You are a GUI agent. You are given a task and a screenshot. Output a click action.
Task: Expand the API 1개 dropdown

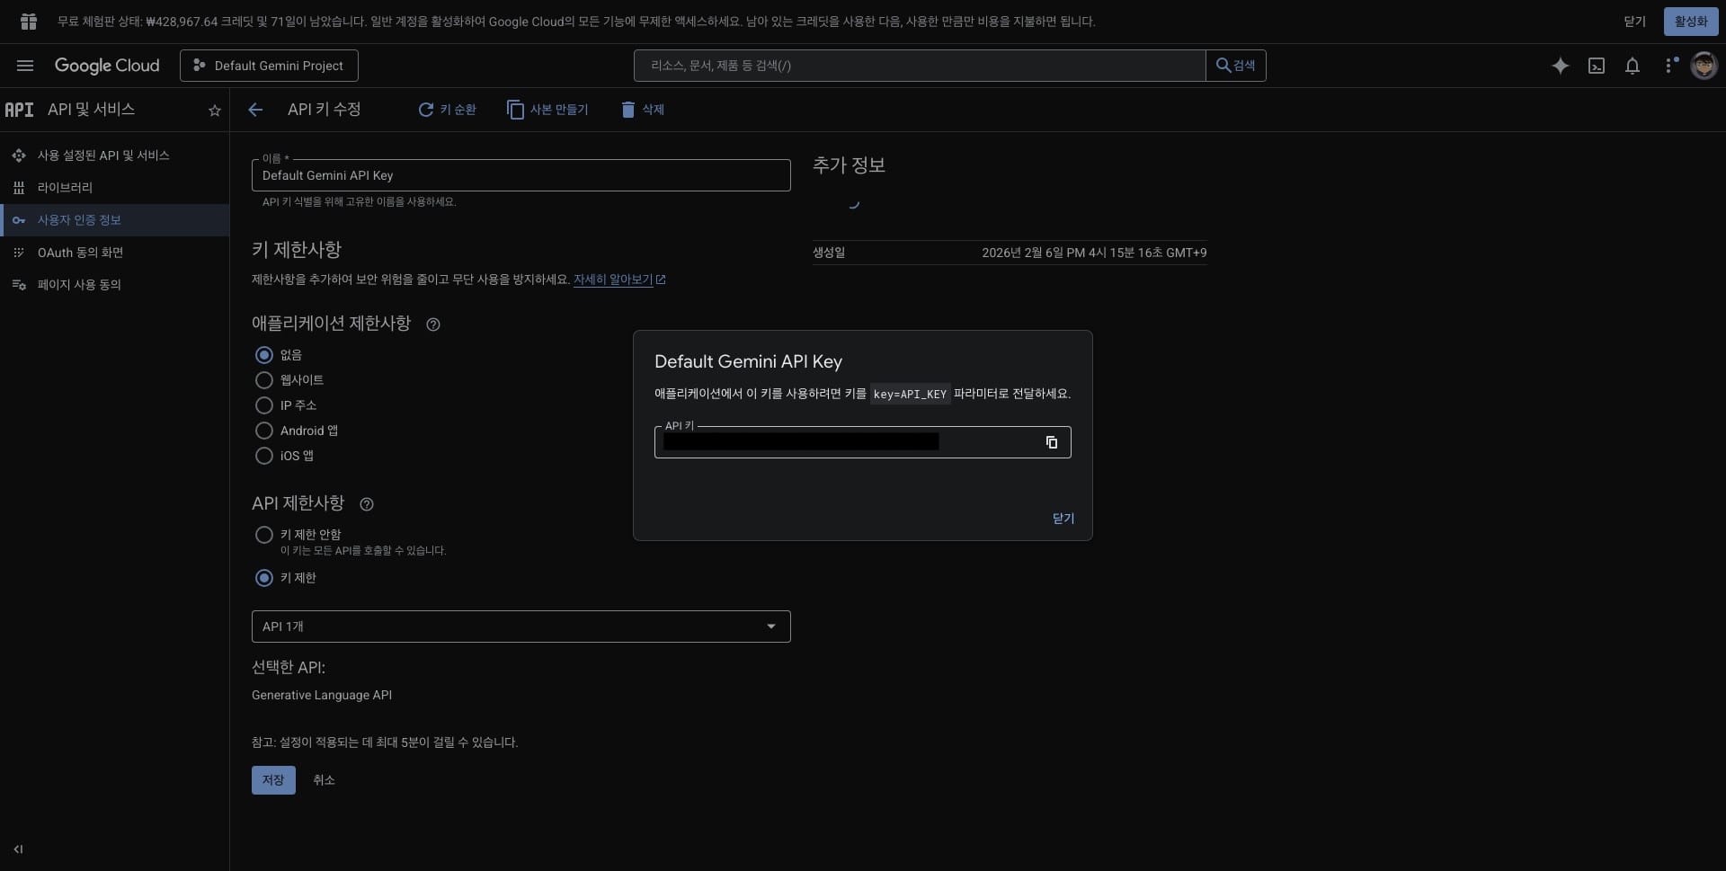click(520, 627)
